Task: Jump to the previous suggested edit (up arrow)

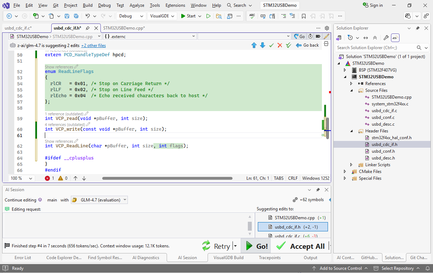Action: pos(254,45)
